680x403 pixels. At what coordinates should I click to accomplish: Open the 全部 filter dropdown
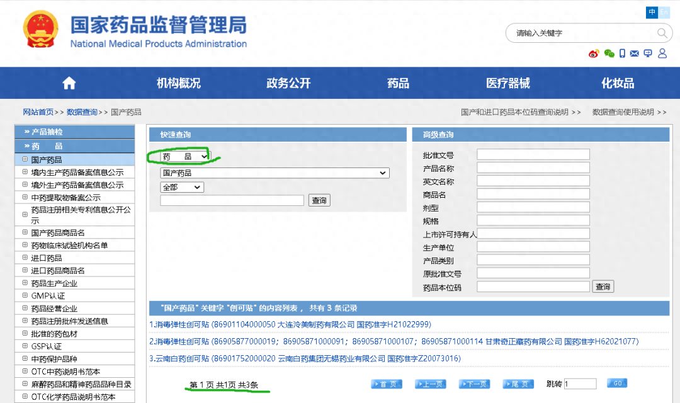(x=181, y=187)
